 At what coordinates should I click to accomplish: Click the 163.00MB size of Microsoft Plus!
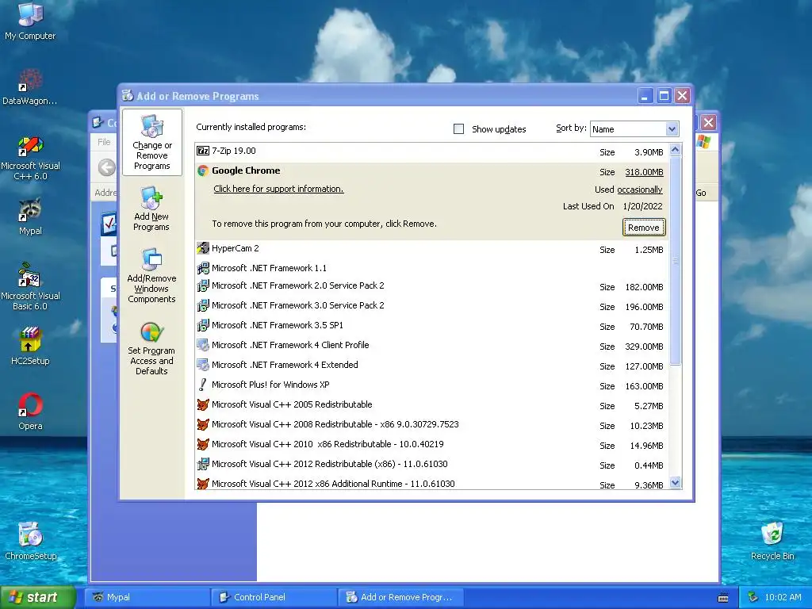644,386
